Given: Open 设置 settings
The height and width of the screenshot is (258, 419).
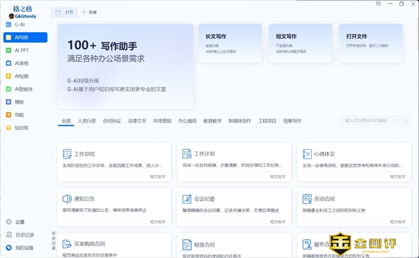Looking at the screenshot, I should pyautogui.click(x=19, y=222).
